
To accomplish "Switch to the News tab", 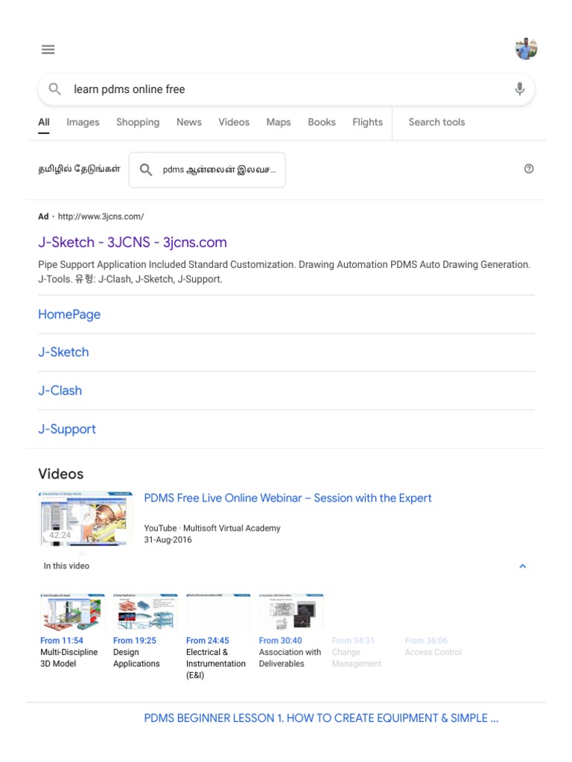I will [x=188, y=123].
